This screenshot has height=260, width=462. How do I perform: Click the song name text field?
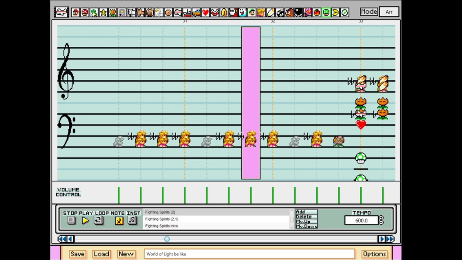coord(249,254)
